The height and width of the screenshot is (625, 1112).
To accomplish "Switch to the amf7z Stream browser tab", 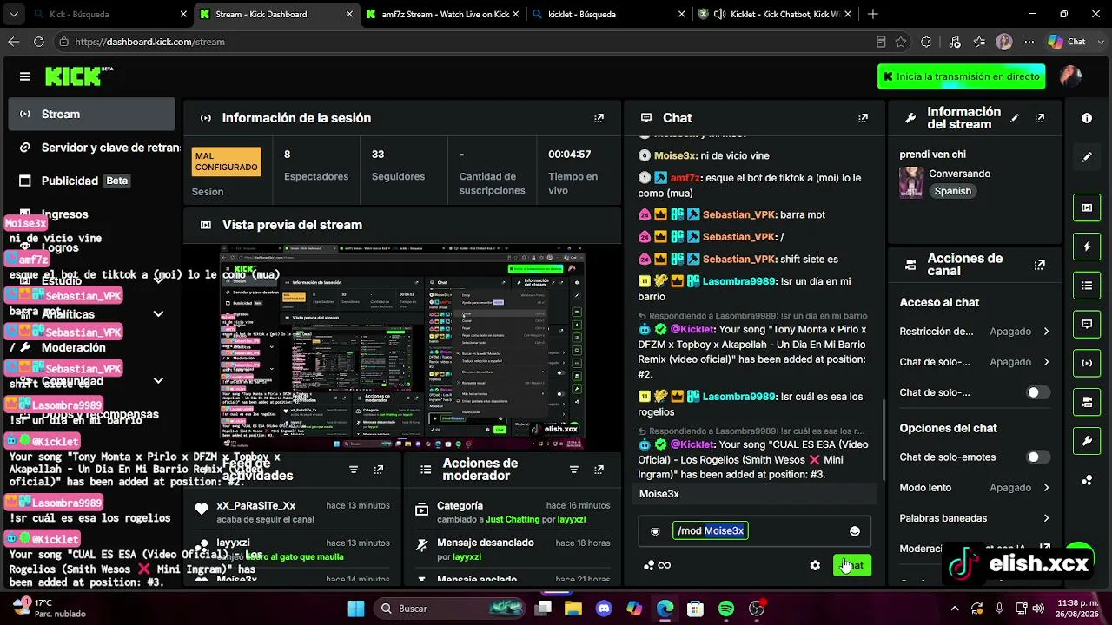I will tap(443, 14).
